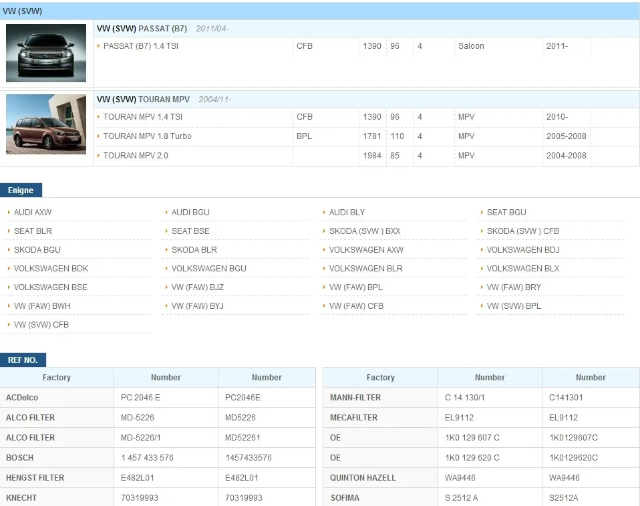The image size is (640, 506).
Task: Select year range 2005-2008
Action: click(x=566, y=136)
